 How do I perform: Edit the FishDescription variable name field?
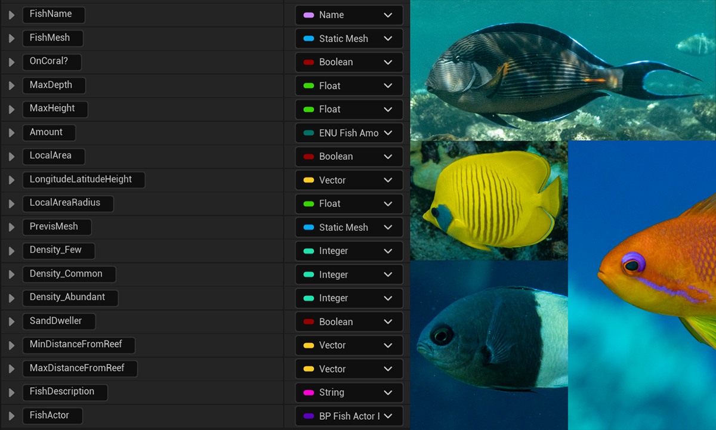pyautogui.click(x=65, y=392)
